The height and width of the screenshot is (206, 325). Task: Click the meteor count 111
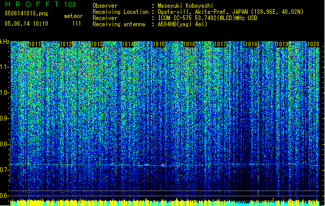coord(76,24)
